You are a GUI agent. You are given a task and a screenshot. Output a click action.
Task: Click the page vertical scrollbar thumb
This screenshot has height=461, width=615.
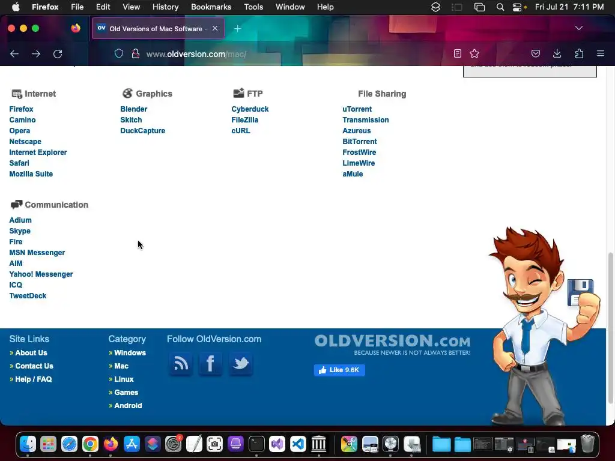tap(610, 328)
